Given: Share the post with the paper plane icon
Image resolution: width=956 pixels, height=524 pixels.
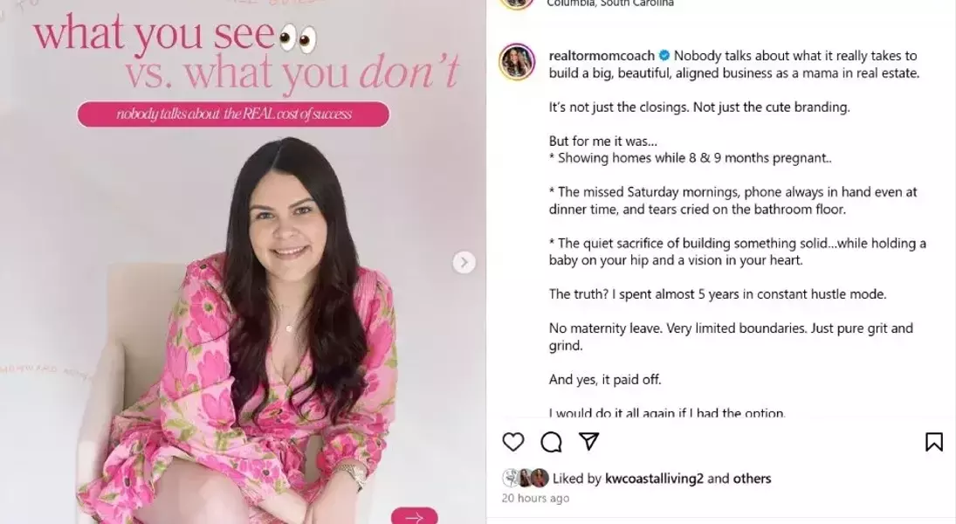Looking at the screenshot, I should (588, 441).
